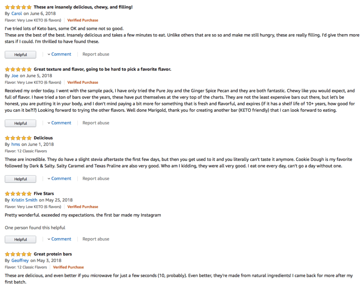This screenshot has height=289, width=364.
Task: Mark Carol's review as Helpful
Action: tap(21, 55)
